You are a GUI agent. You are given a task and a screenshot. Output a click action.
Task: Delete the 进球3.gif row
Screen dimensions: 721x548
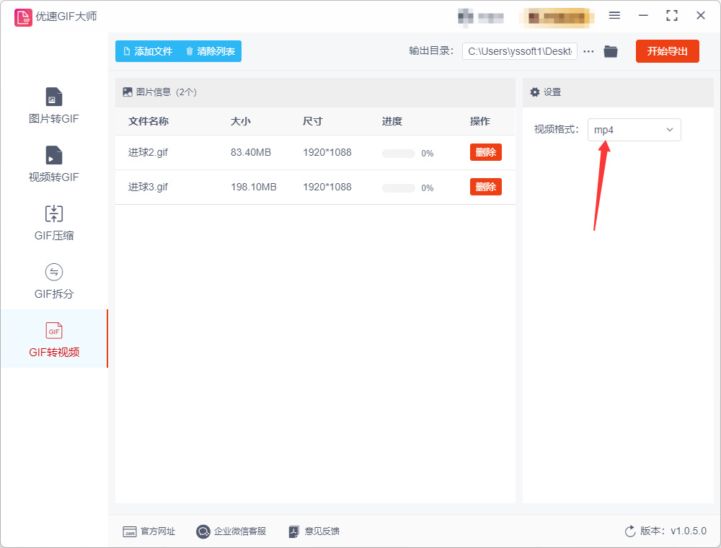point(485,187)
